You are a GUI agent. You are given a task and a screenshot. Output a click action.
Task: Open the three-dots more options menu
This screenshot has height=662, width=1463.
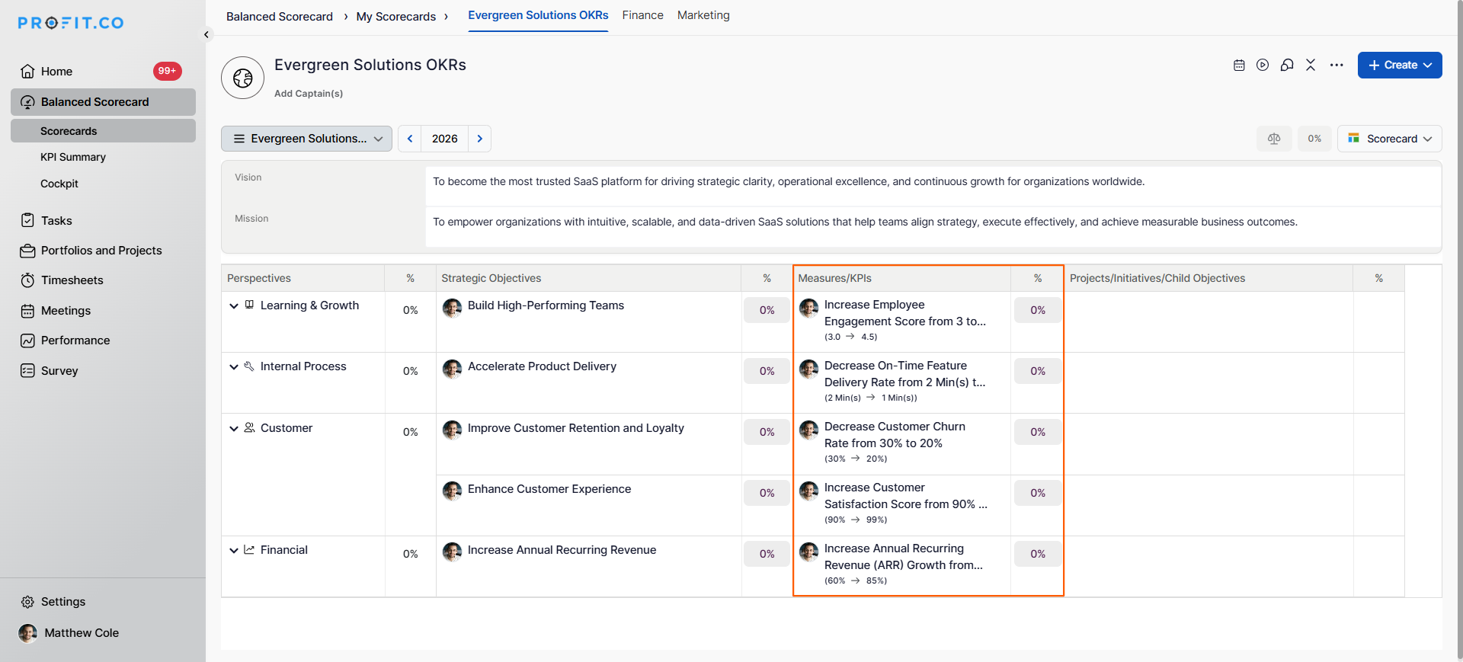coord(1337,66)
